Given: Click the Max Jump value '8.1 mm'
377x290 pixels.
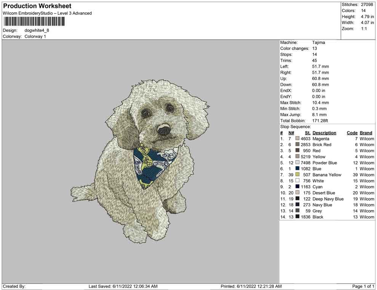Looking at the screenshot, I should (x=319, y=115).
